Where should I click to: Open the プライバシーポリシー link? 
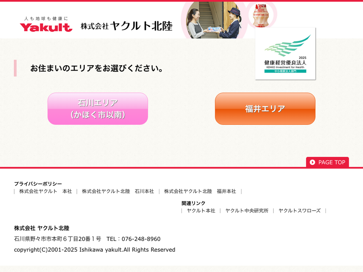click(x=38, y=184)
